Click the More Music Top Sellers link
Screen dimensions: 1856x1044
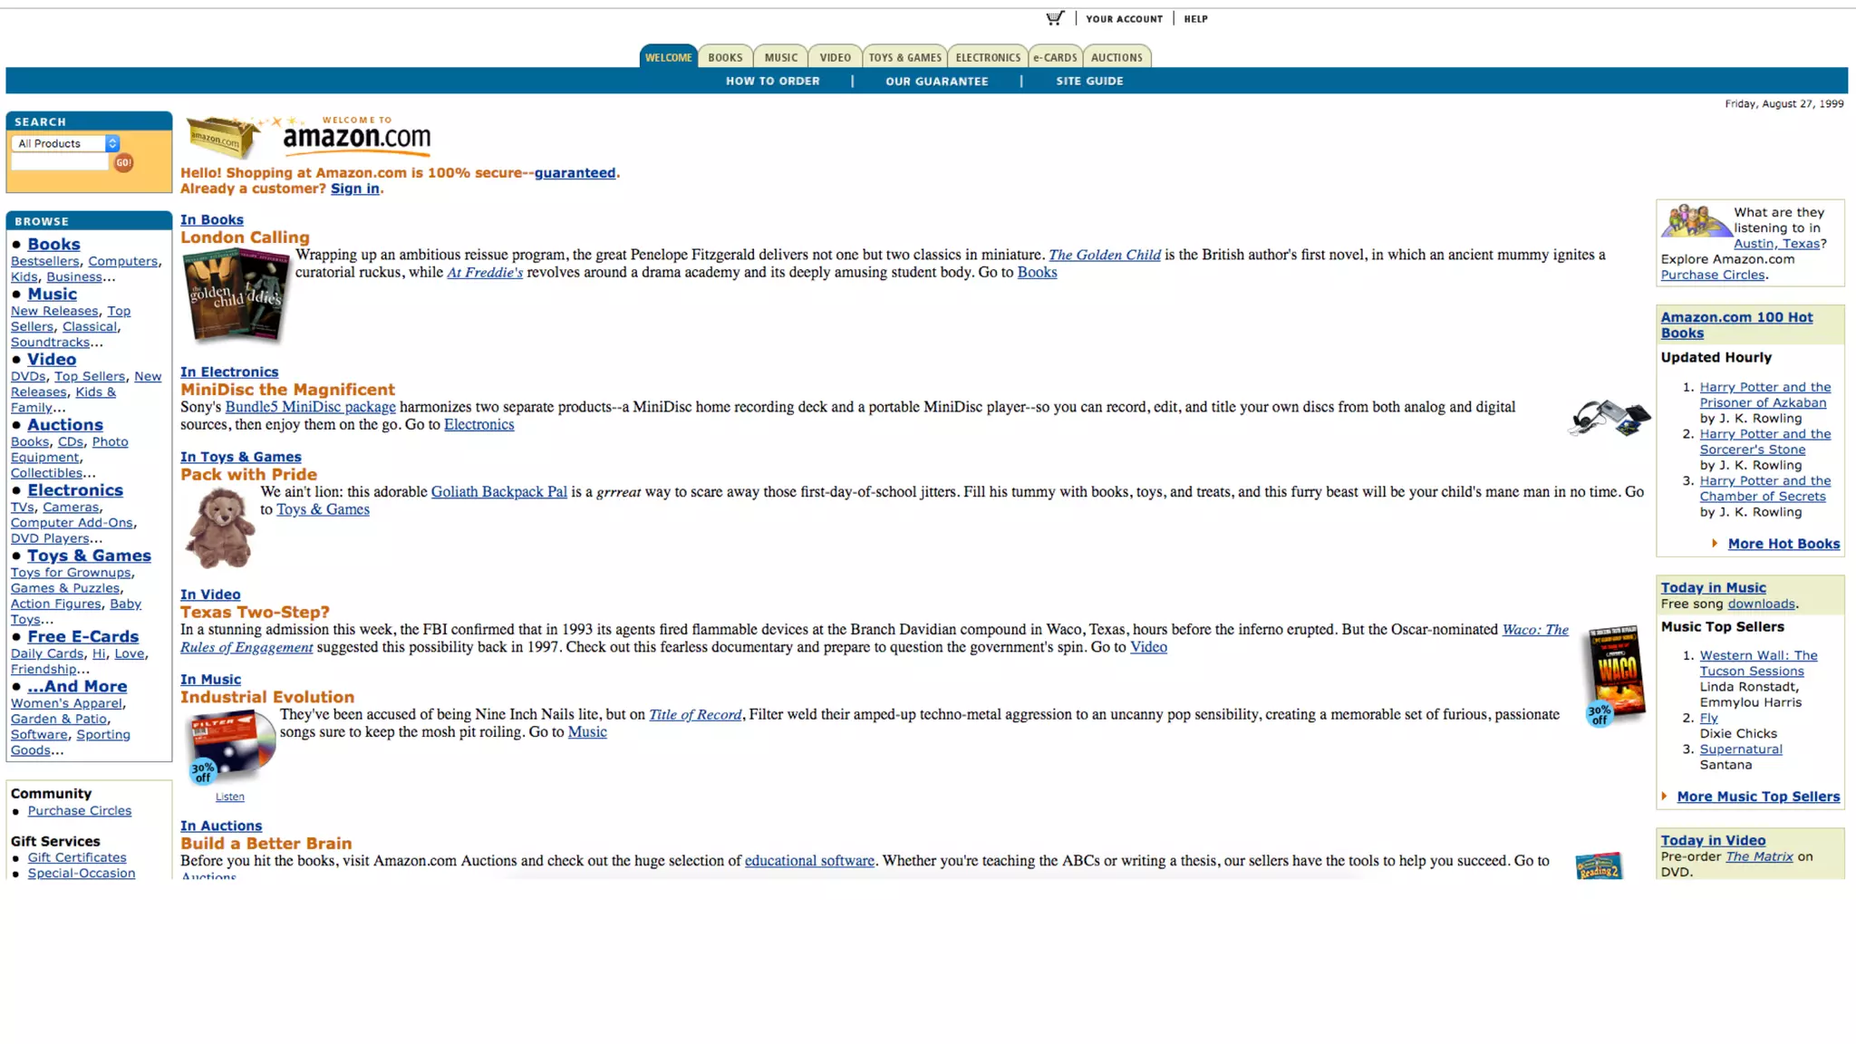tap(1757, 797)
